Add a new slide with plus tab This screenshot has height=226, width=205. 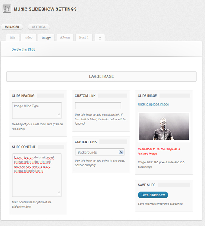[x=100, y=38]
